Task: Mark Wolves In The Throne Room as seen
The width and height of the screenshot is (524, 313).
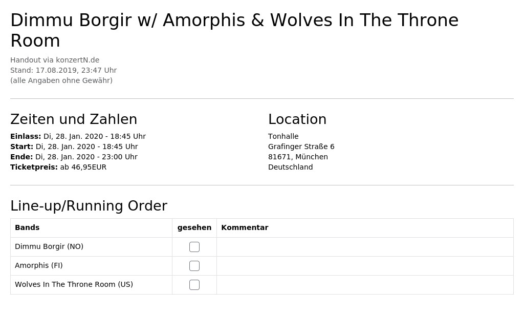Action: point(194,285)
